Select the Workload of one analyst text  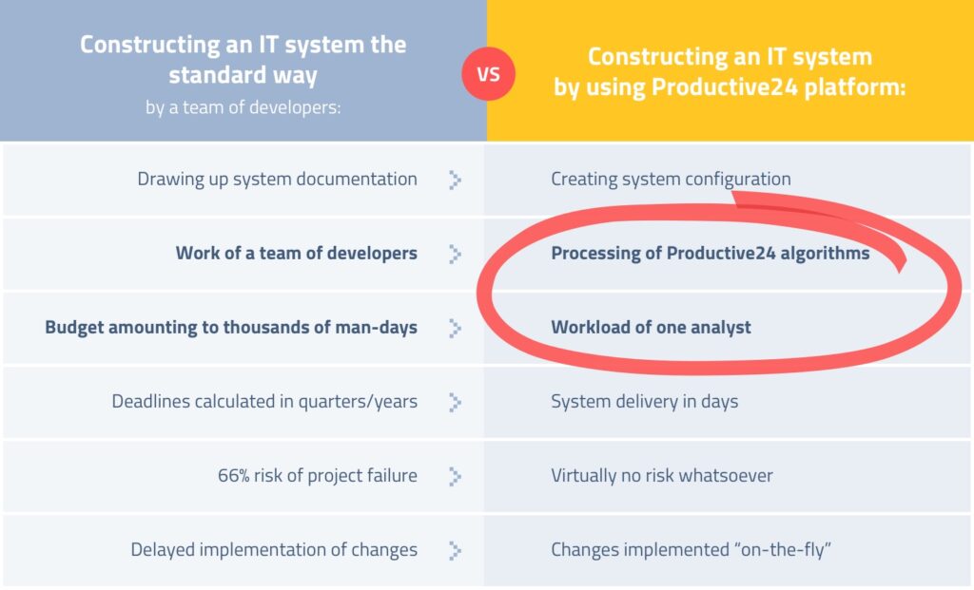[651, 327]
